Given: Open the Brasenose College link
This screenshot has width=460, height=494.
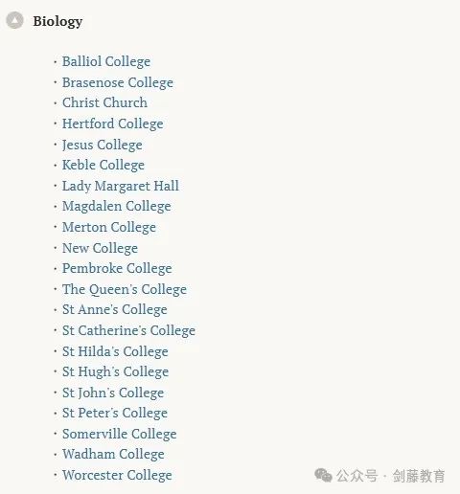Looking at the screenshot, I should click(x=118, y=82).
